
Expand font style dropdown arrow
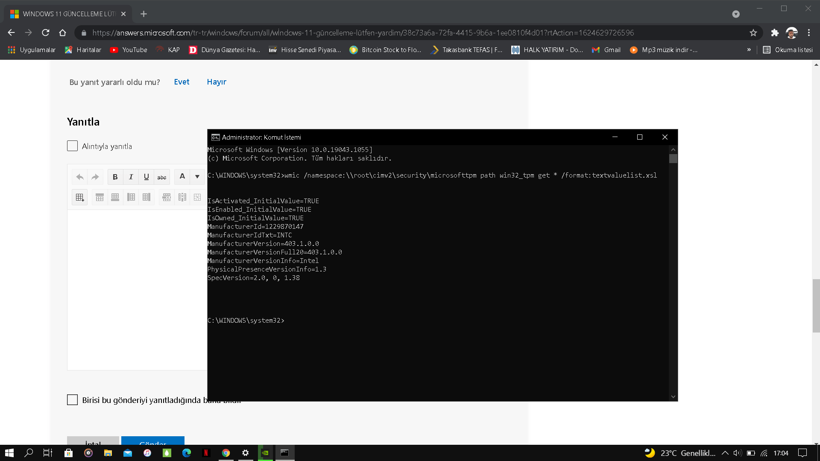197,177
